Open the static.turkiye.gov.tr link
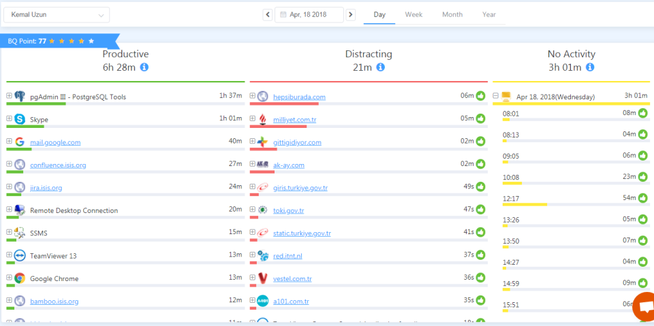The image size is (654, 326). 302,233
